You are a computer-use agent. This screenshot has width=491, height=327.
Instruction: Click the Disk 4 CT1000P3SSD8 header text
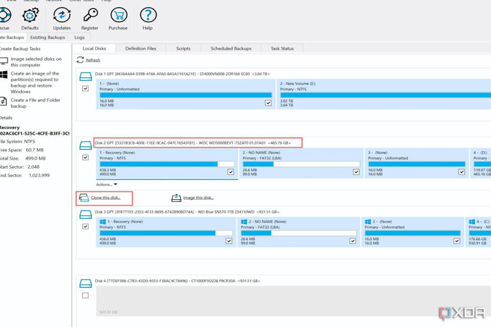pos(178,280)
